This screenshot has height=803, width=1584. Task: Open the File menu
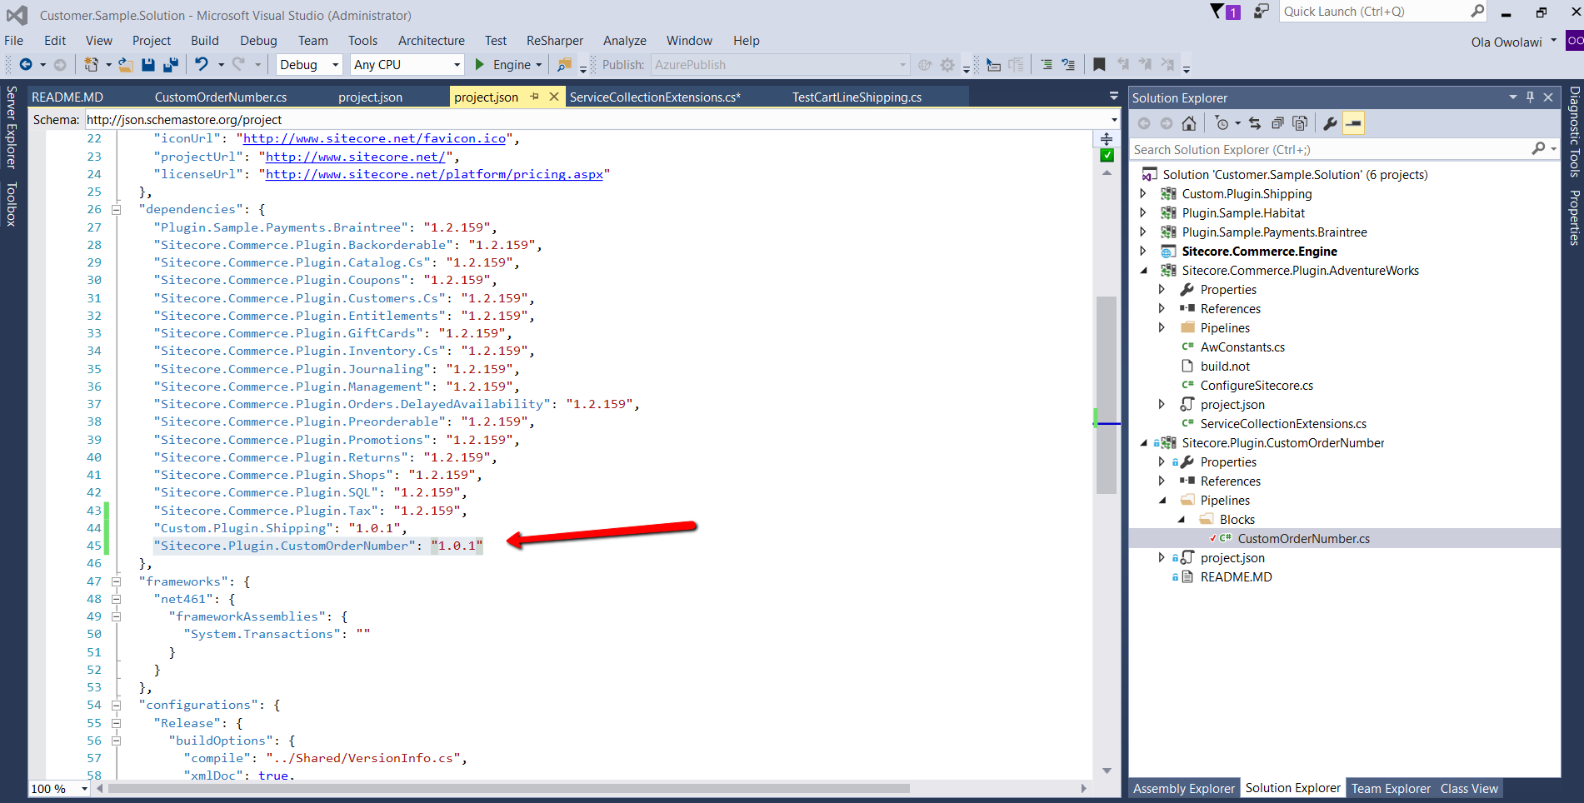click(x=14, y=40)
